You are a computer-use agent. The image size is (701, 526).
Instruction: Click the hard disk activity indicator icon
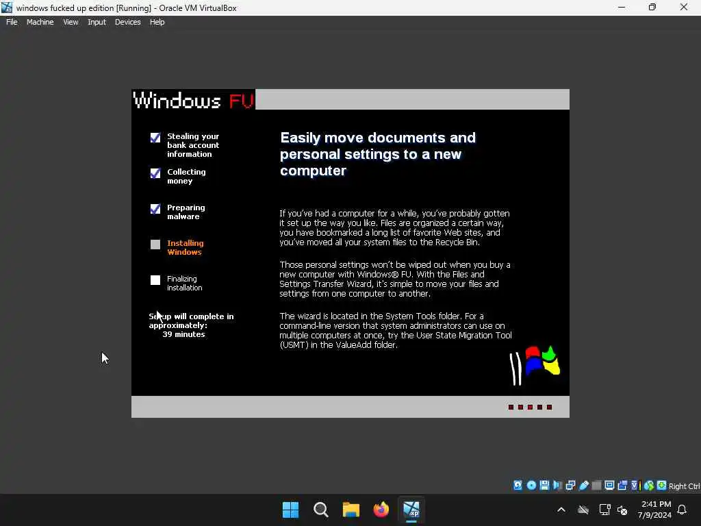pos(518,486)
